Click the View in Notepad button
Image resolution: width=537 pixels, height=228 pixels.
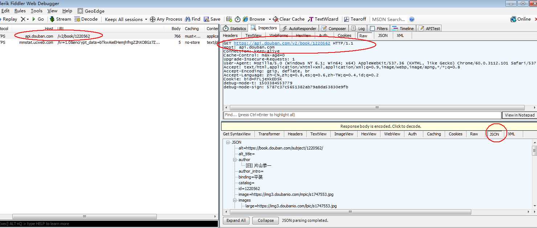(520, 115)
